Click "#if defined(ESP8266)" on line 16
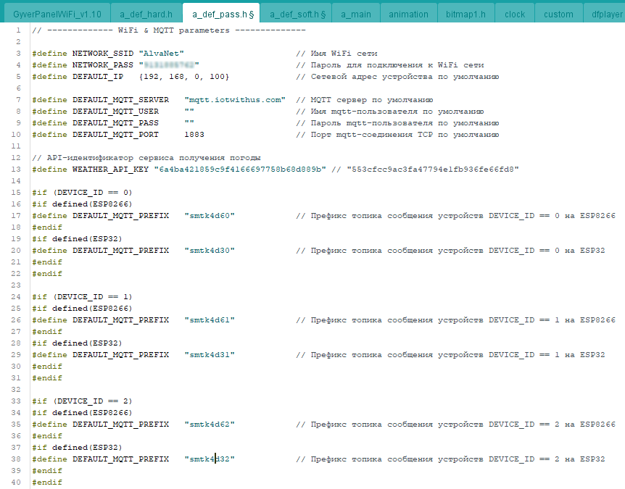This screenshot has height=489, width=625. 82,204
